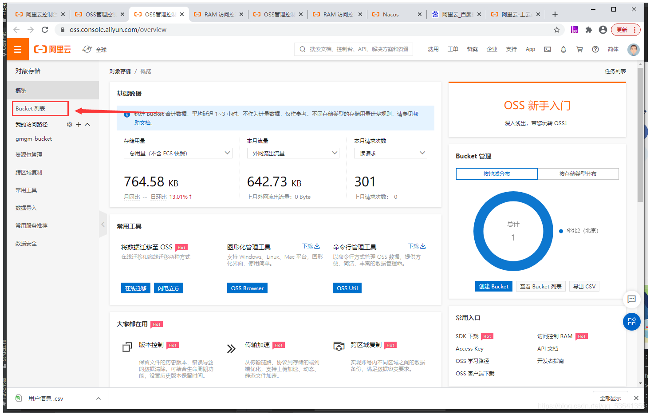Open the user avatar menu
650x414 pixels.
tap(634, 49)
